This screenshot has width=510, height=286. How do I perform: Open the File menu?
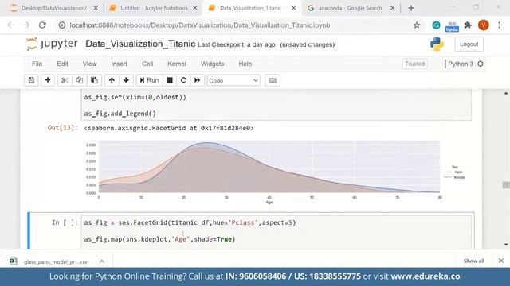pos(37,64)
